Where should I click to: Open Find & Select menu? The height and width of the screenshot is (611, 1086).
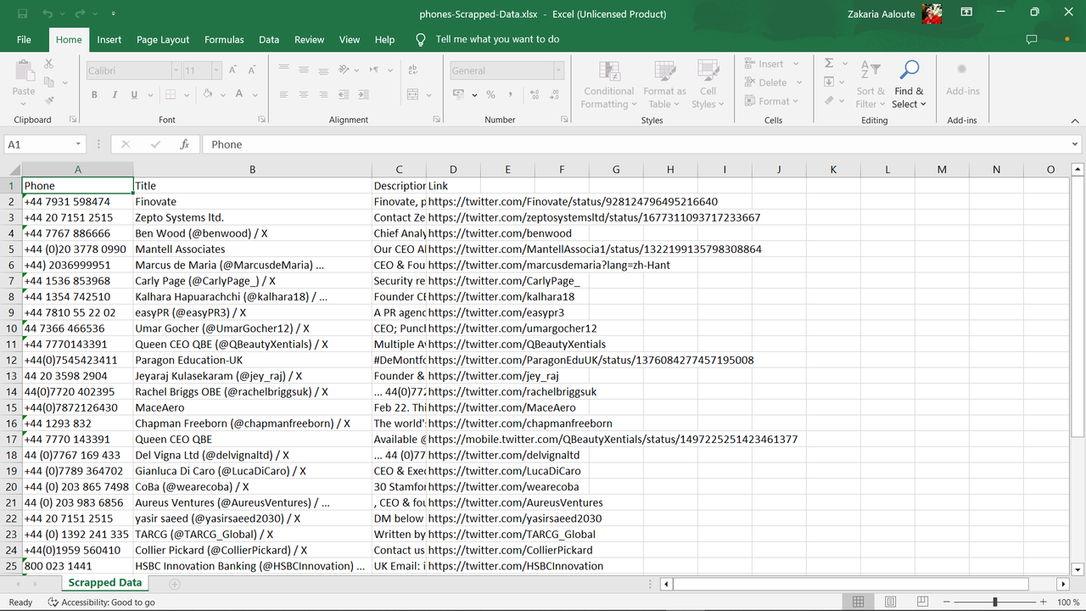pyautogui.click(x=910, y=84)
